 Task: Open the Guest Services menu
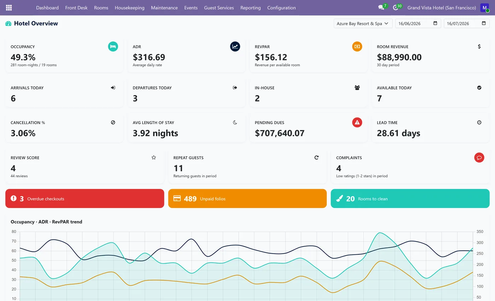pos(219,7)
